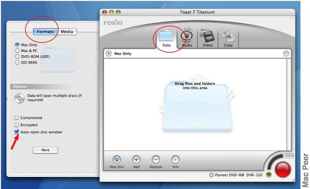This screenshot has height=189, width=310.
Task: Open help with question mark icon
Action: tap(286, 53)
